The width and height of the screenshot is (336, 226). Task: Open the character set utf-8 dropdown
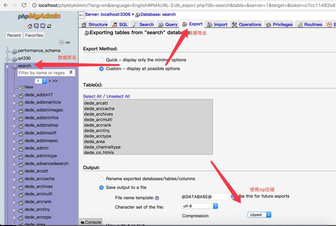(x=200, y=206)
